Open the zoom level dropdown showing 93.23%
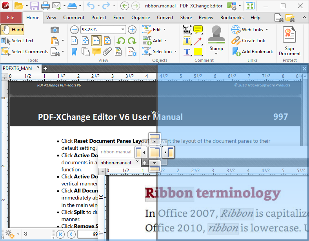 (x=123, y=30)
